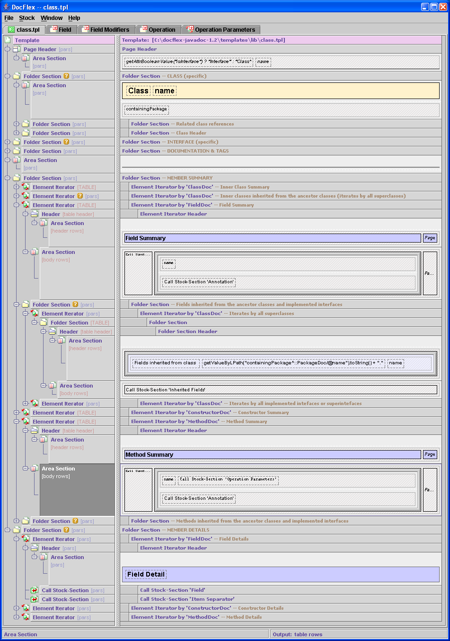Click the Field tab's document icon
The image size is (450, 641).
point(54,29)
